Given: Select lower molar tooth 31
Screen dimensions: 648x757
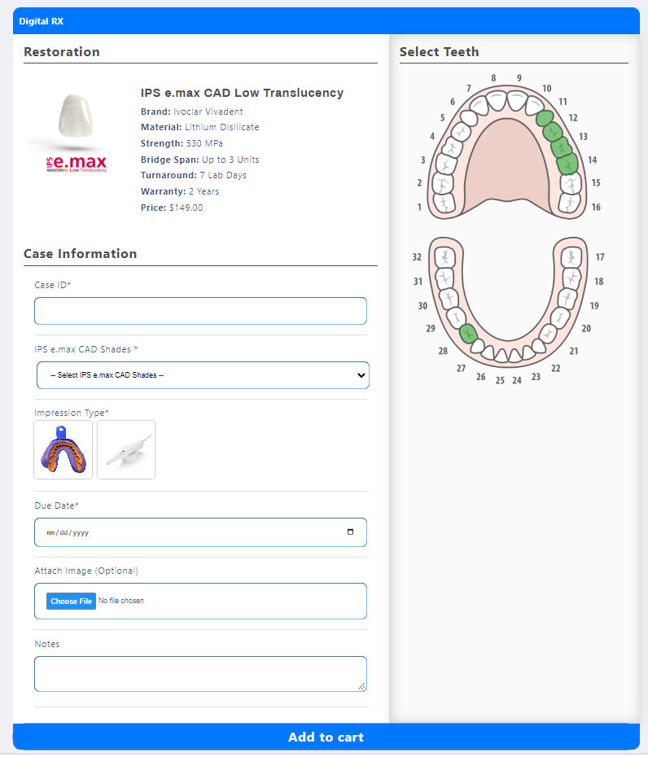Looking at the screenshot, I should point(446,279).
